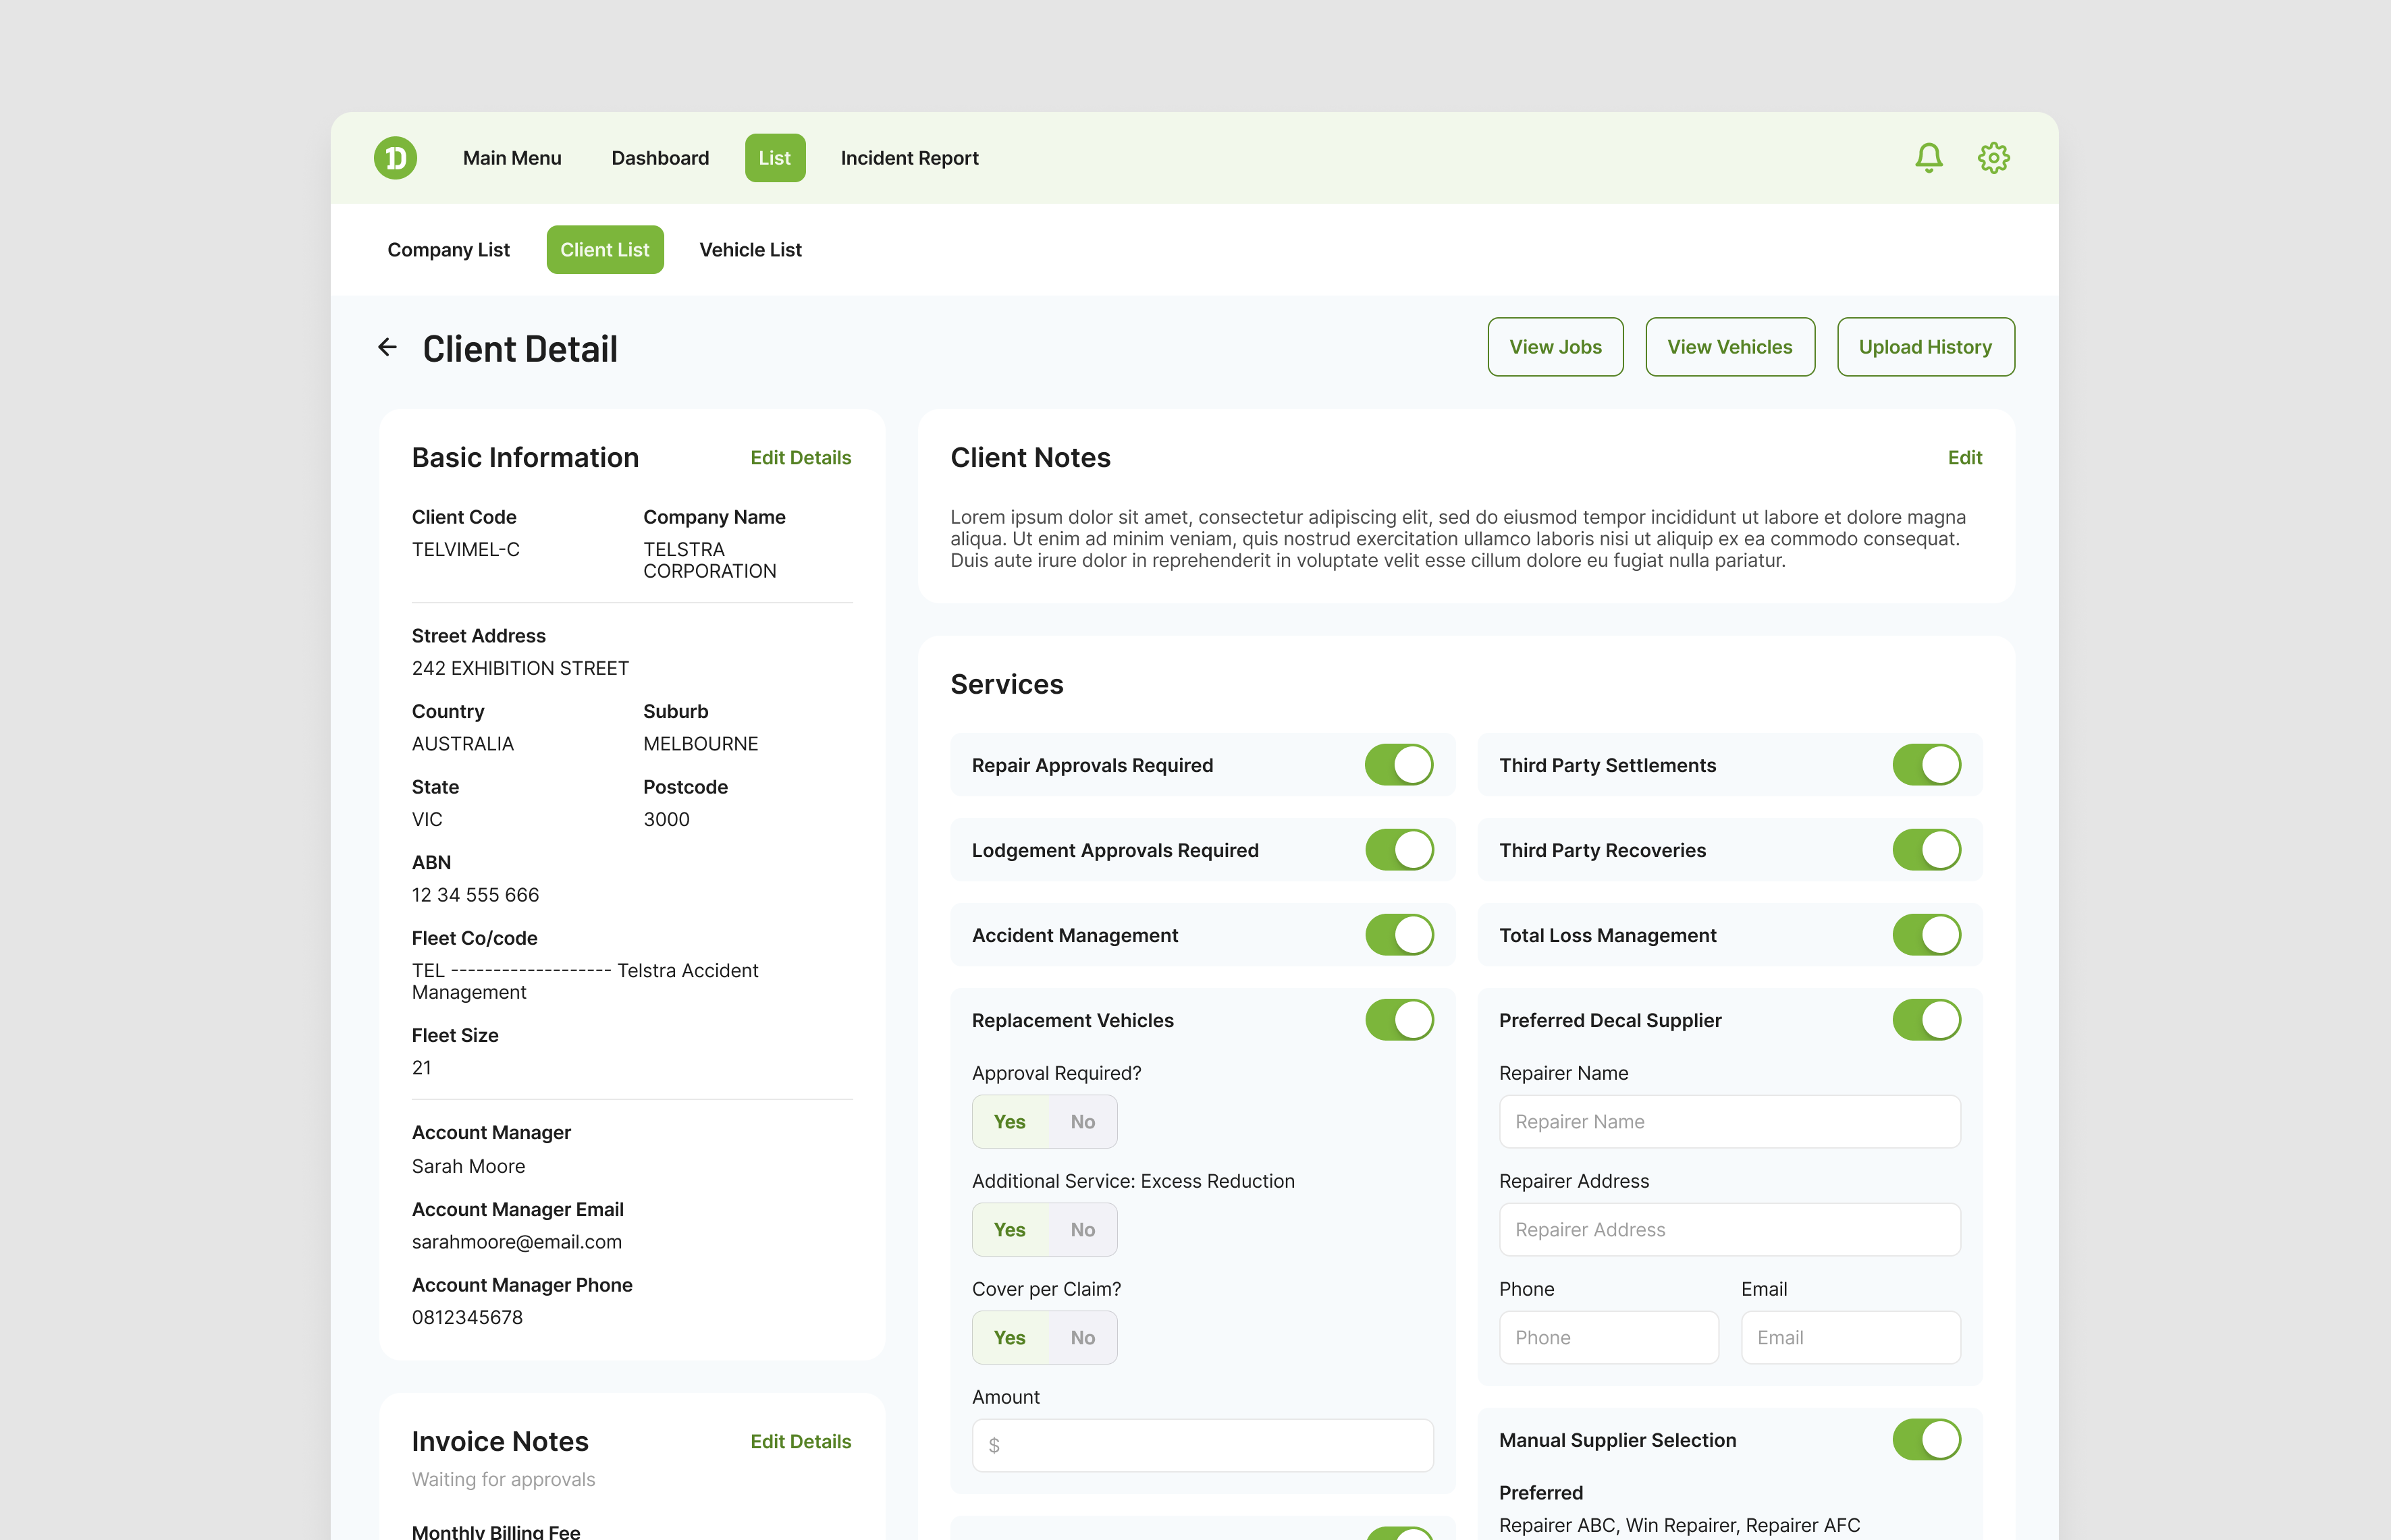
Task: Click the View Jobs button
Action: (x=1556, y=347)
